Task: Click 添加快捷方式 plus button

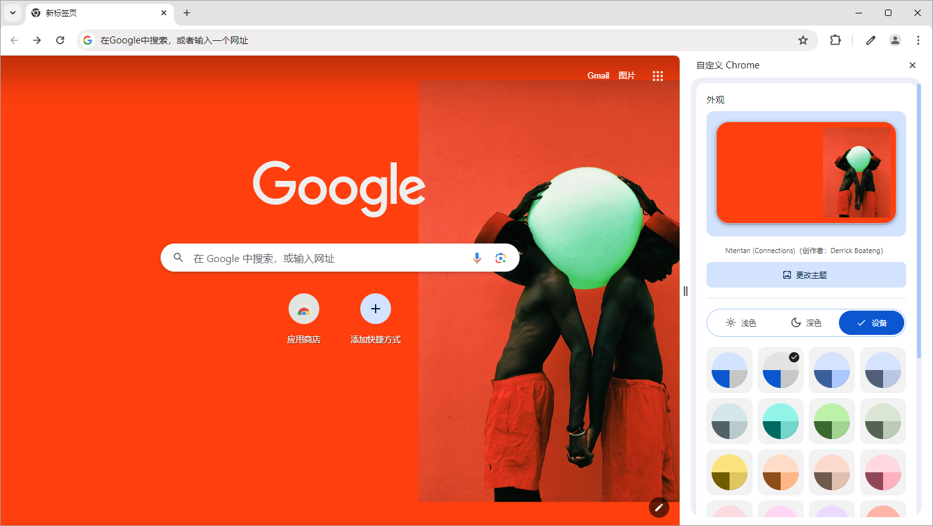Action: tap(376, 309)
